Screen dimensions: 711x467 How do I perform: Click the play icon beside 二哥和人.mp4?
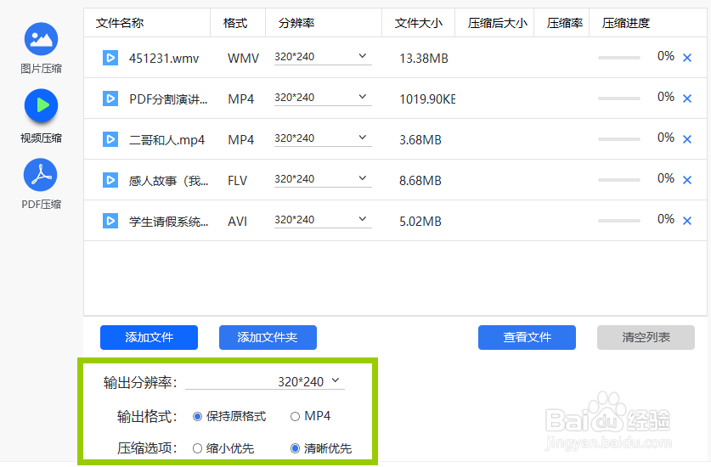click(110, 139)
